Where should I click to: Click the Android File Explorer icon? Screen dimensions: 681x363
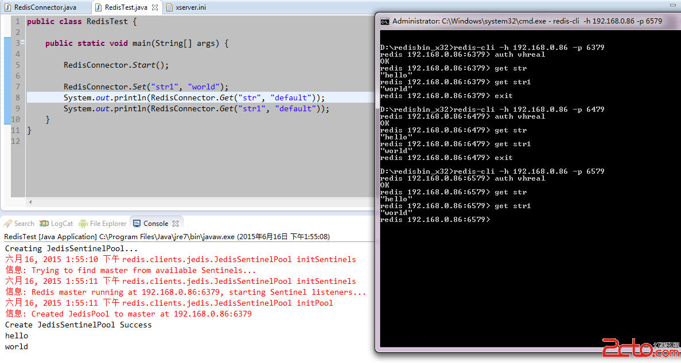coord(83,224)
